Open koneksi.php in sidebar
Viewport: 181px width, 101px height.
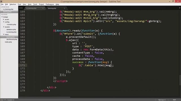pos(12,24)
